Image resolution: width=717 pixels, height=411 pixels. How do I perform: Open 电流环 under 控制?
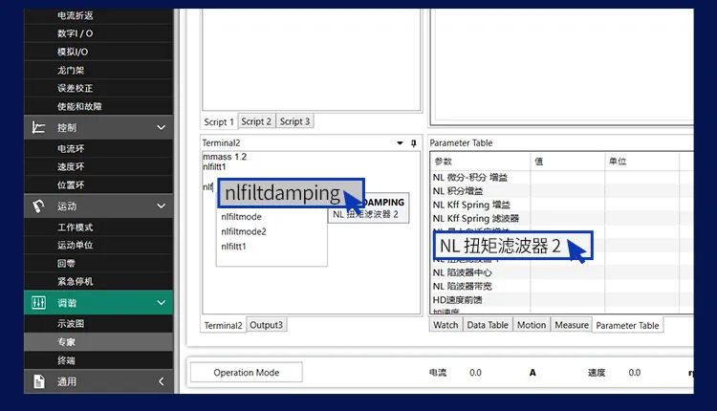point(98,148)
